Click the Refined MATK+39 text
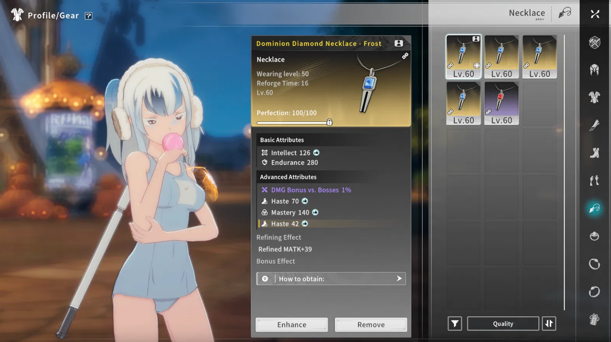Image resolution: width=611 pixels, height=342 pixels. point(285,249)
